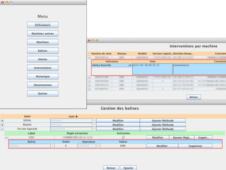Expand the SERIAL balise row

(2, 120)
